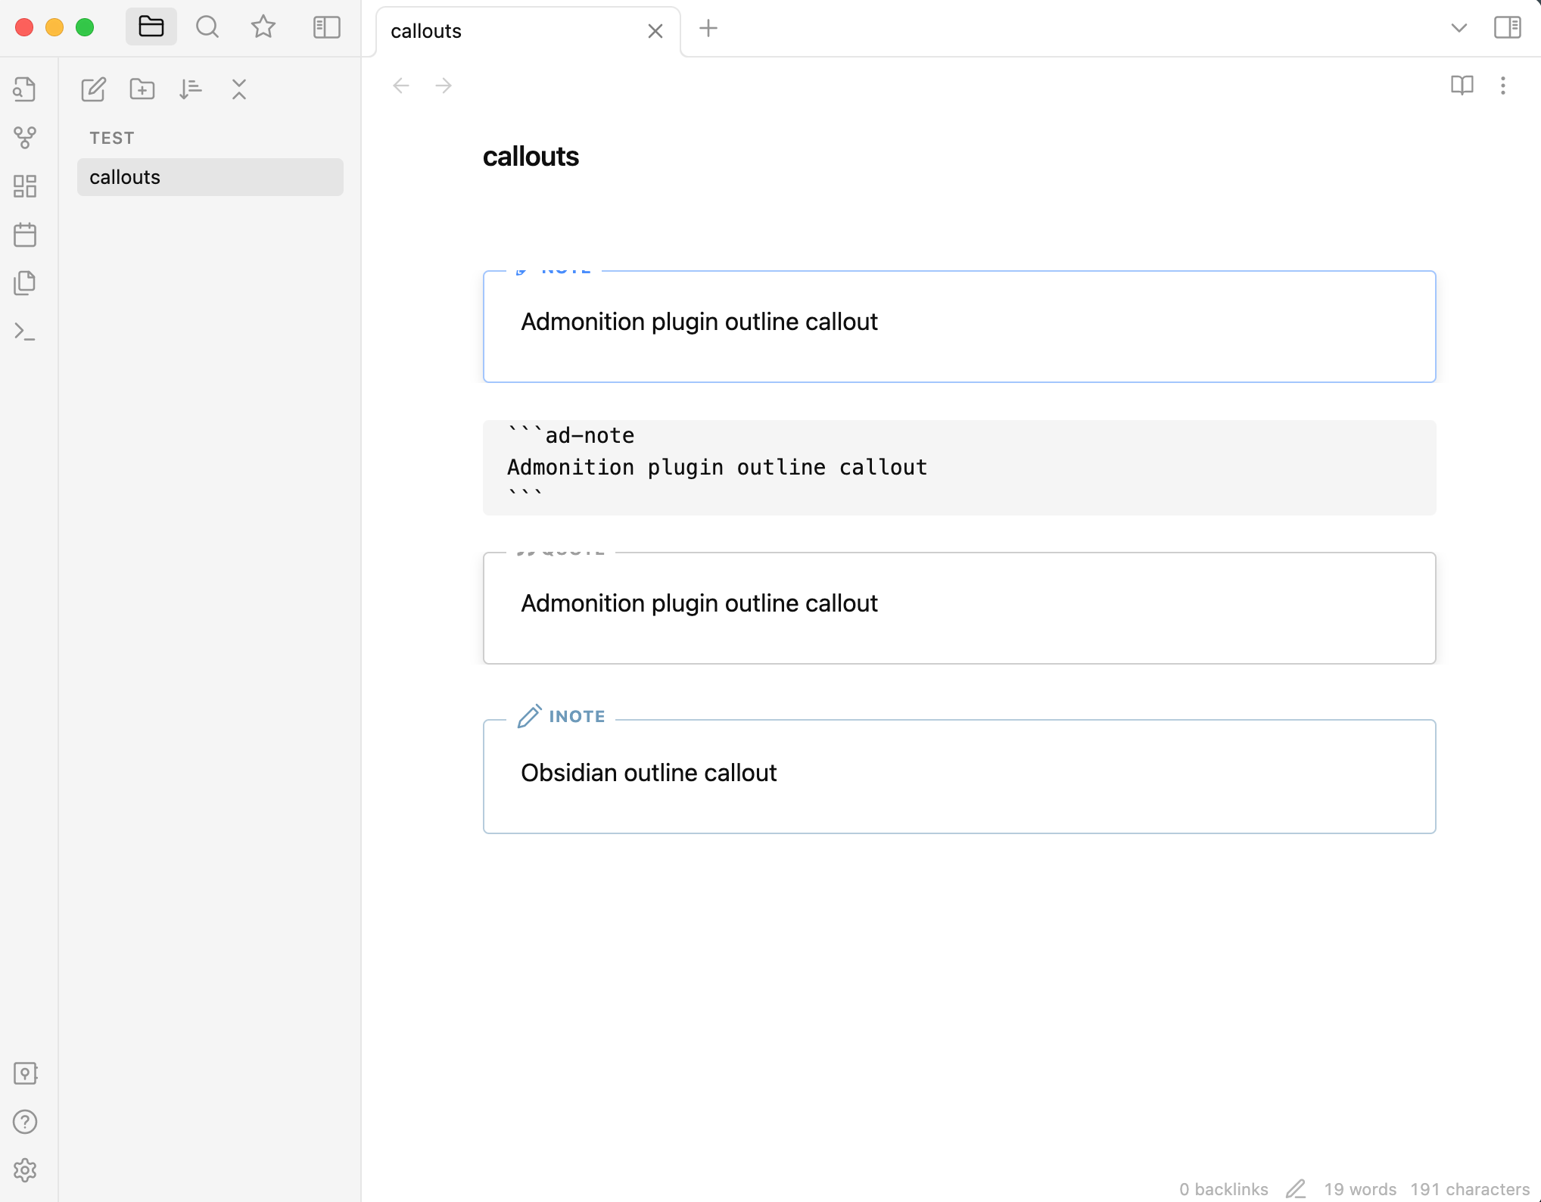Open the calendar pane

click(x=25, y=235)
